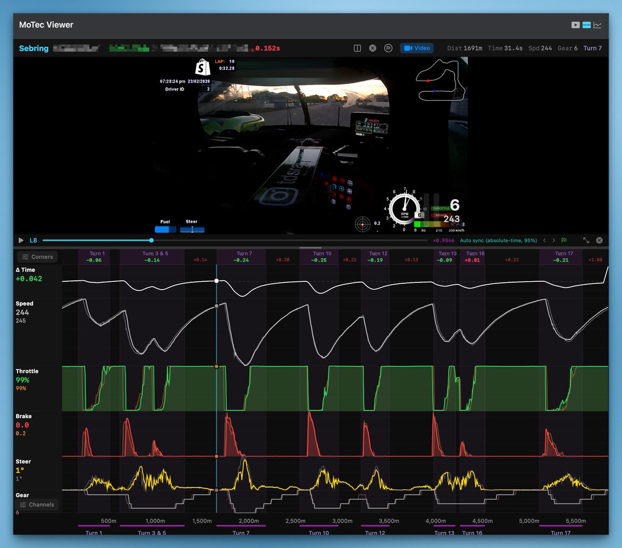Move the video scrubber handle

pos(151,240)
